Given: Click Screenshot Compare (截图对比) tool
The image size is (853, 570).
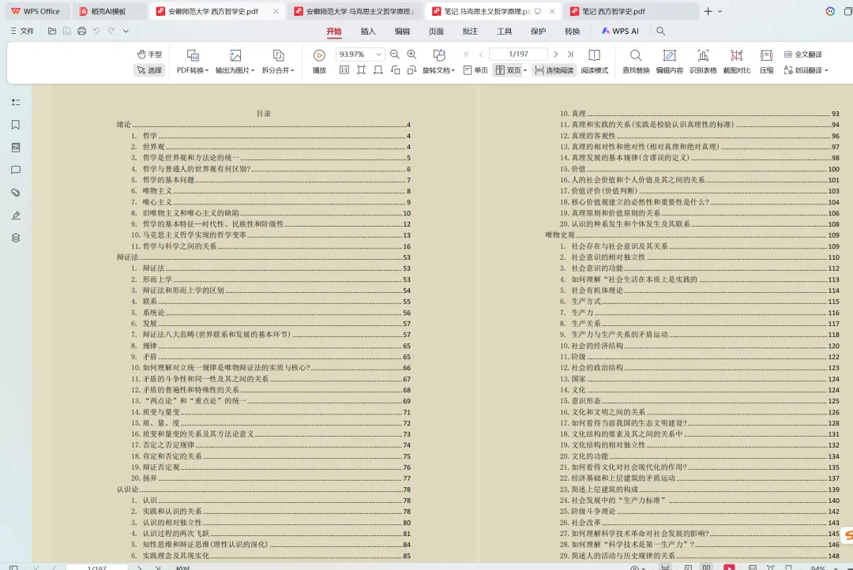Looking at the screenshot, I should pos(737,62).
